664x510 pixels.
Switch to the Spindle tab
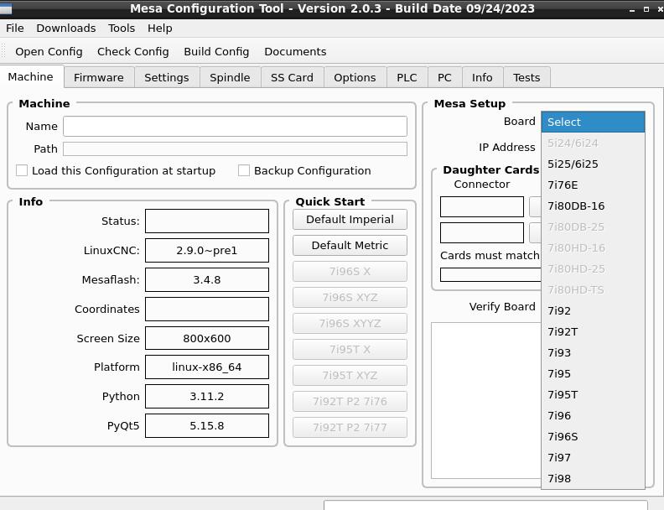point(230,77)
